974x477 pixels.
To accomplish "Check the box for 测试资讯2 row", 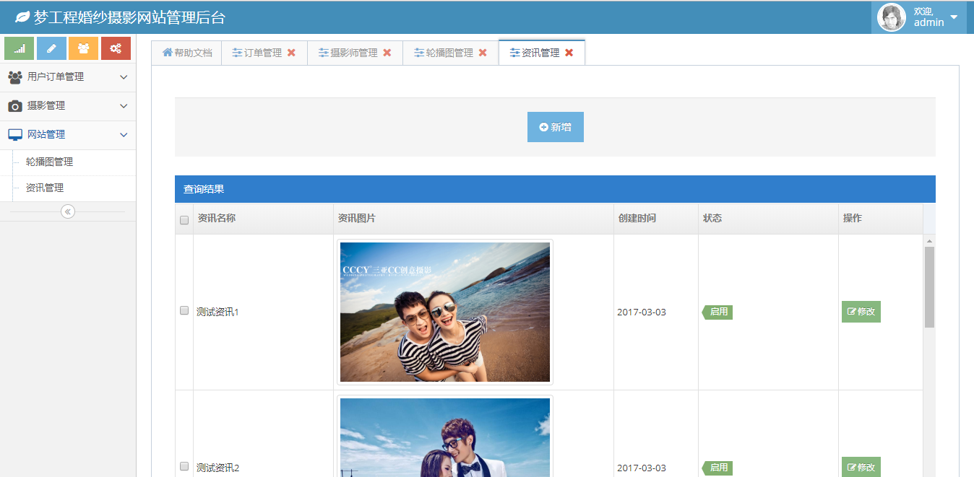I will (184, 467).
